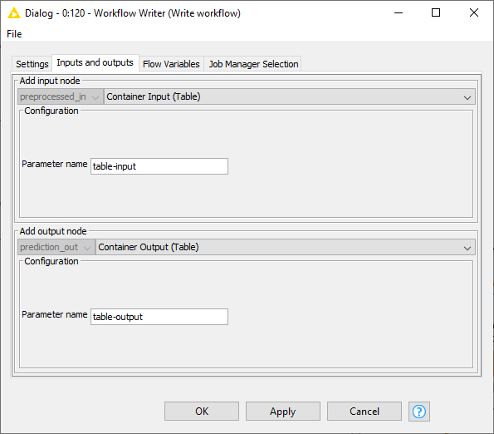Click output section Configuration label
Viewport: 494px width, 434px height.
coord(51,261)
